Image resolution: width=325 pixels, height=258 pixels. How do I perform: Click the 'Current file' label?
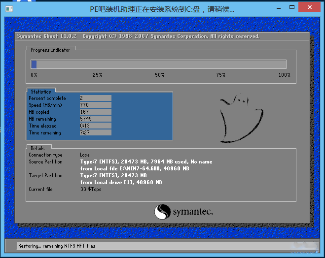[x=40, y=189]
